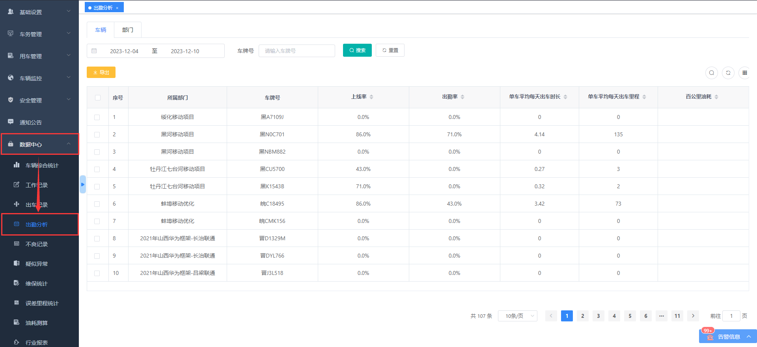Screen dimensions: 757x347
Task: Click the sidebar collapse arrow handle
Action: point(83,184)
